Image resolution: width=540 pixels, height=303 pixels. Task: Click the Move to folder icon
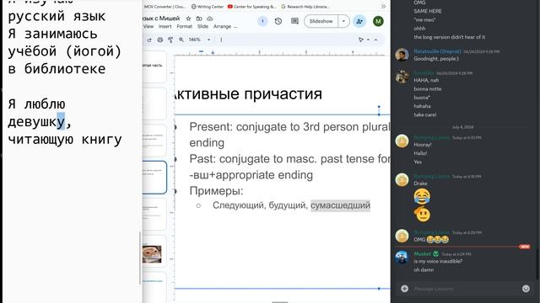click(x=199, y=19)
